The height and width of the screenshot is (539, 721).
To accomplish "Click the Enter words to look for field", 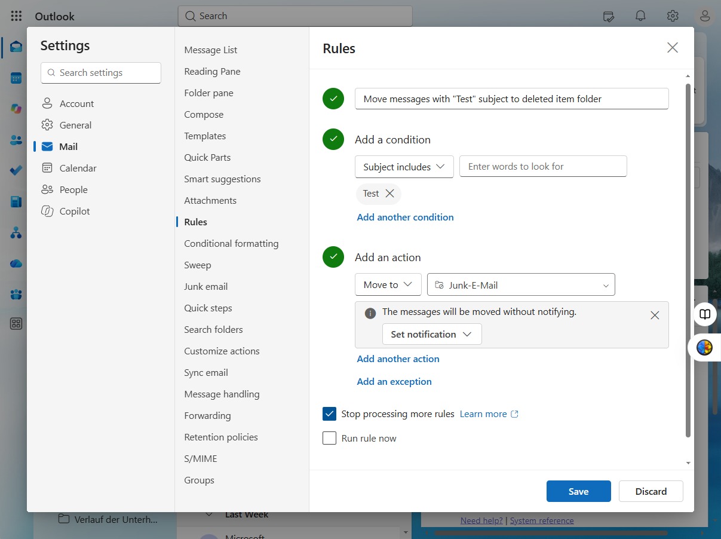I will (543, 166).
